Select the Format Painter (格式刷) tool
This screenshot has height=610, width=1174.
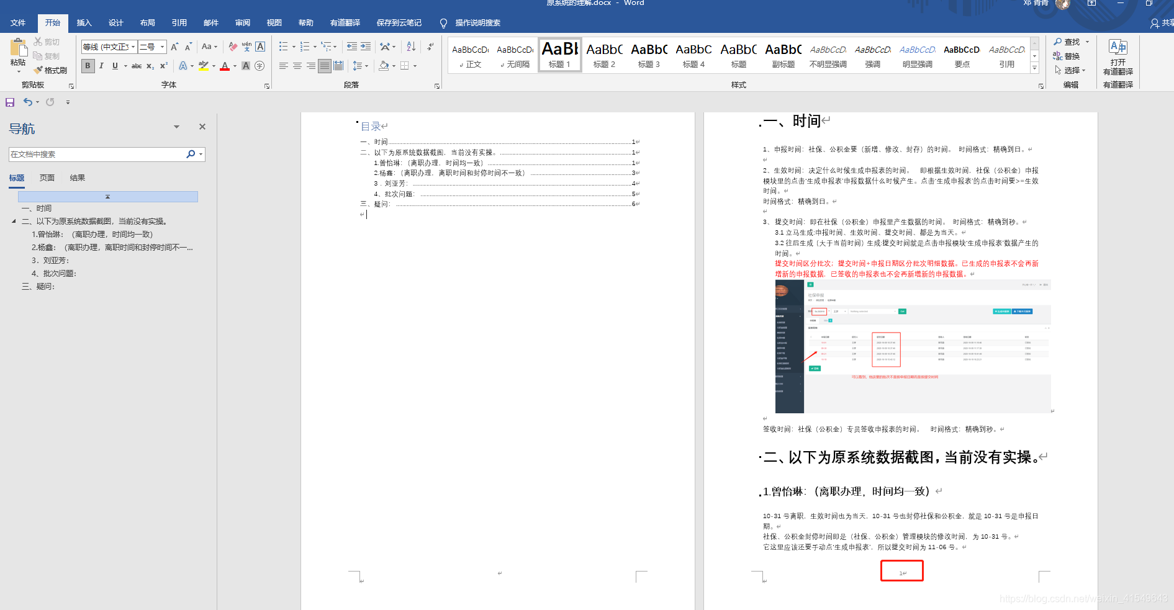click(x=50, y=70)
